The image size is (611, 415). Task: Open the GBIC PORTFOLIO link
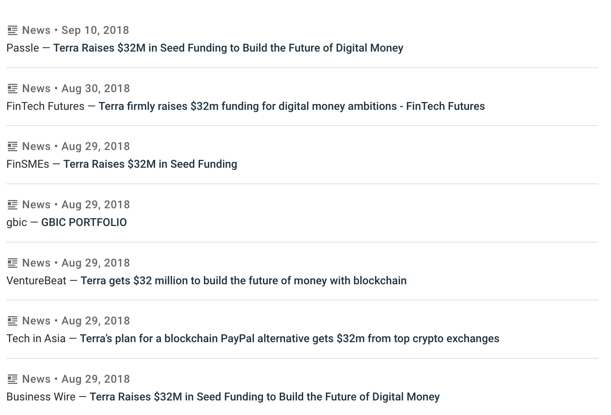point(84,222)
